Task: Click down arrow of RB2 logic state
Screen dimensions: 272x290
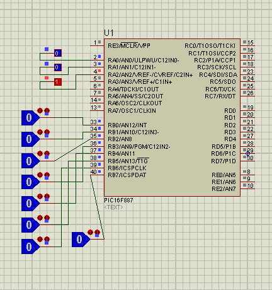Action: (47, 153)
